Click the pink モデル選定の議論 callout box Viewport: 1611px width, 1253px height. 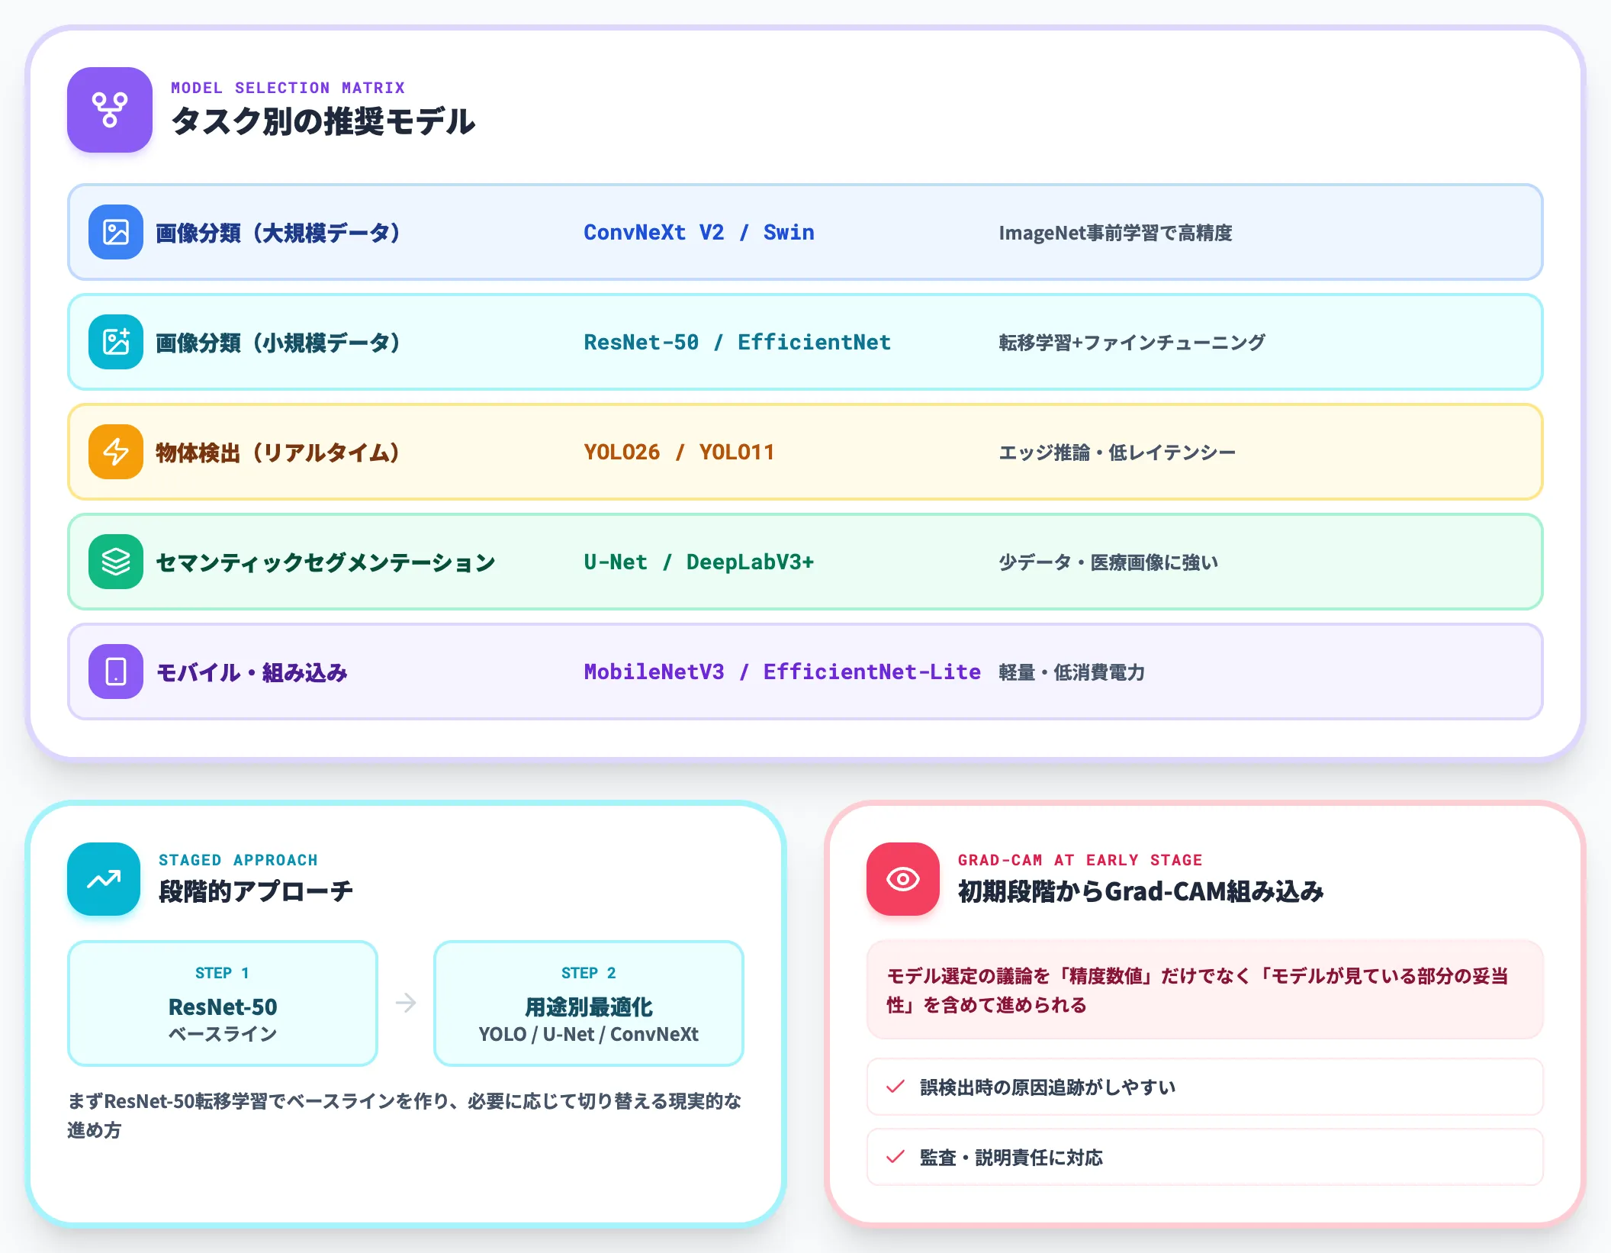click(x=1205, y=990)
